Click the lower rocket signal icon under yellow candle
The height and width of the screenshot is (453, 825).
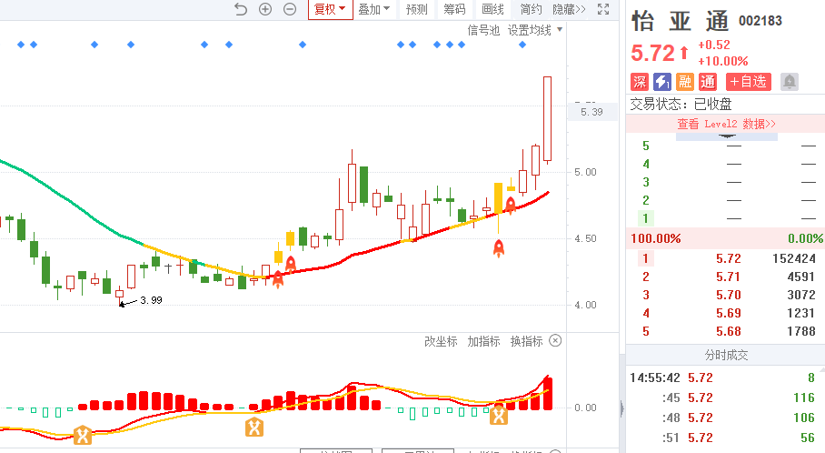[499, 248]
